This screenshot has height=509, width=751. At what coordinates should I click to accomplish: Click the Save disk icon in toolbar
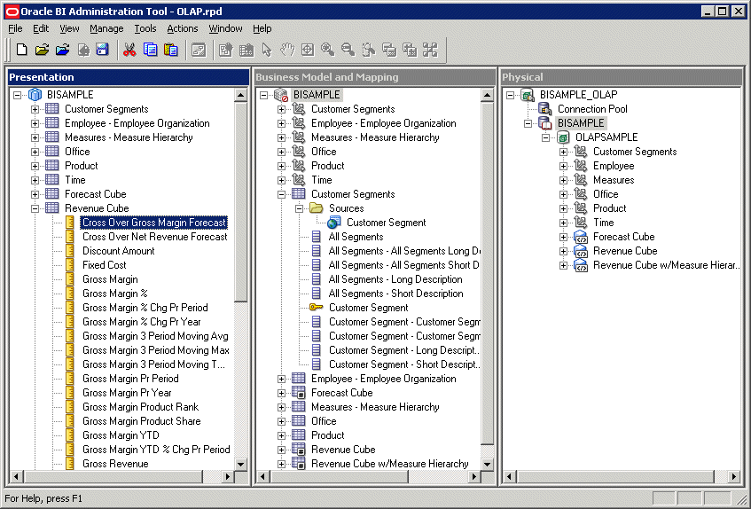tap(102, 50)
